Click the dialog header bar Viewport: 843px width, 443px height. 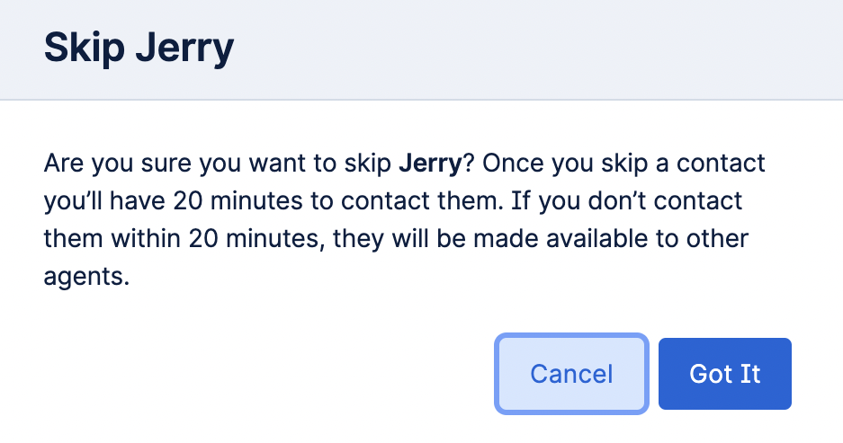540,48
